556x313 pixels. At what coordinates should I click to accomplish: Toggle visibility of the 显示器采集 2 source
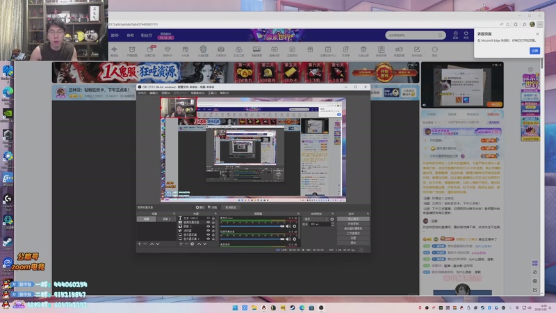coord(208,239)
